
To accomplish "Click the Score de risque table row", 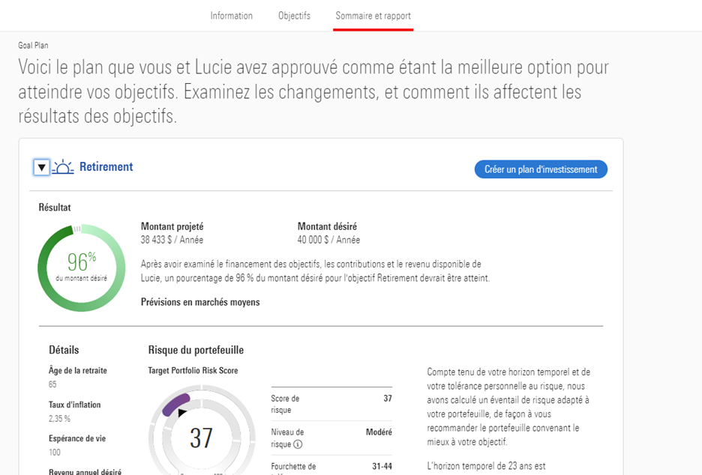I will click(x=330, y=404).
